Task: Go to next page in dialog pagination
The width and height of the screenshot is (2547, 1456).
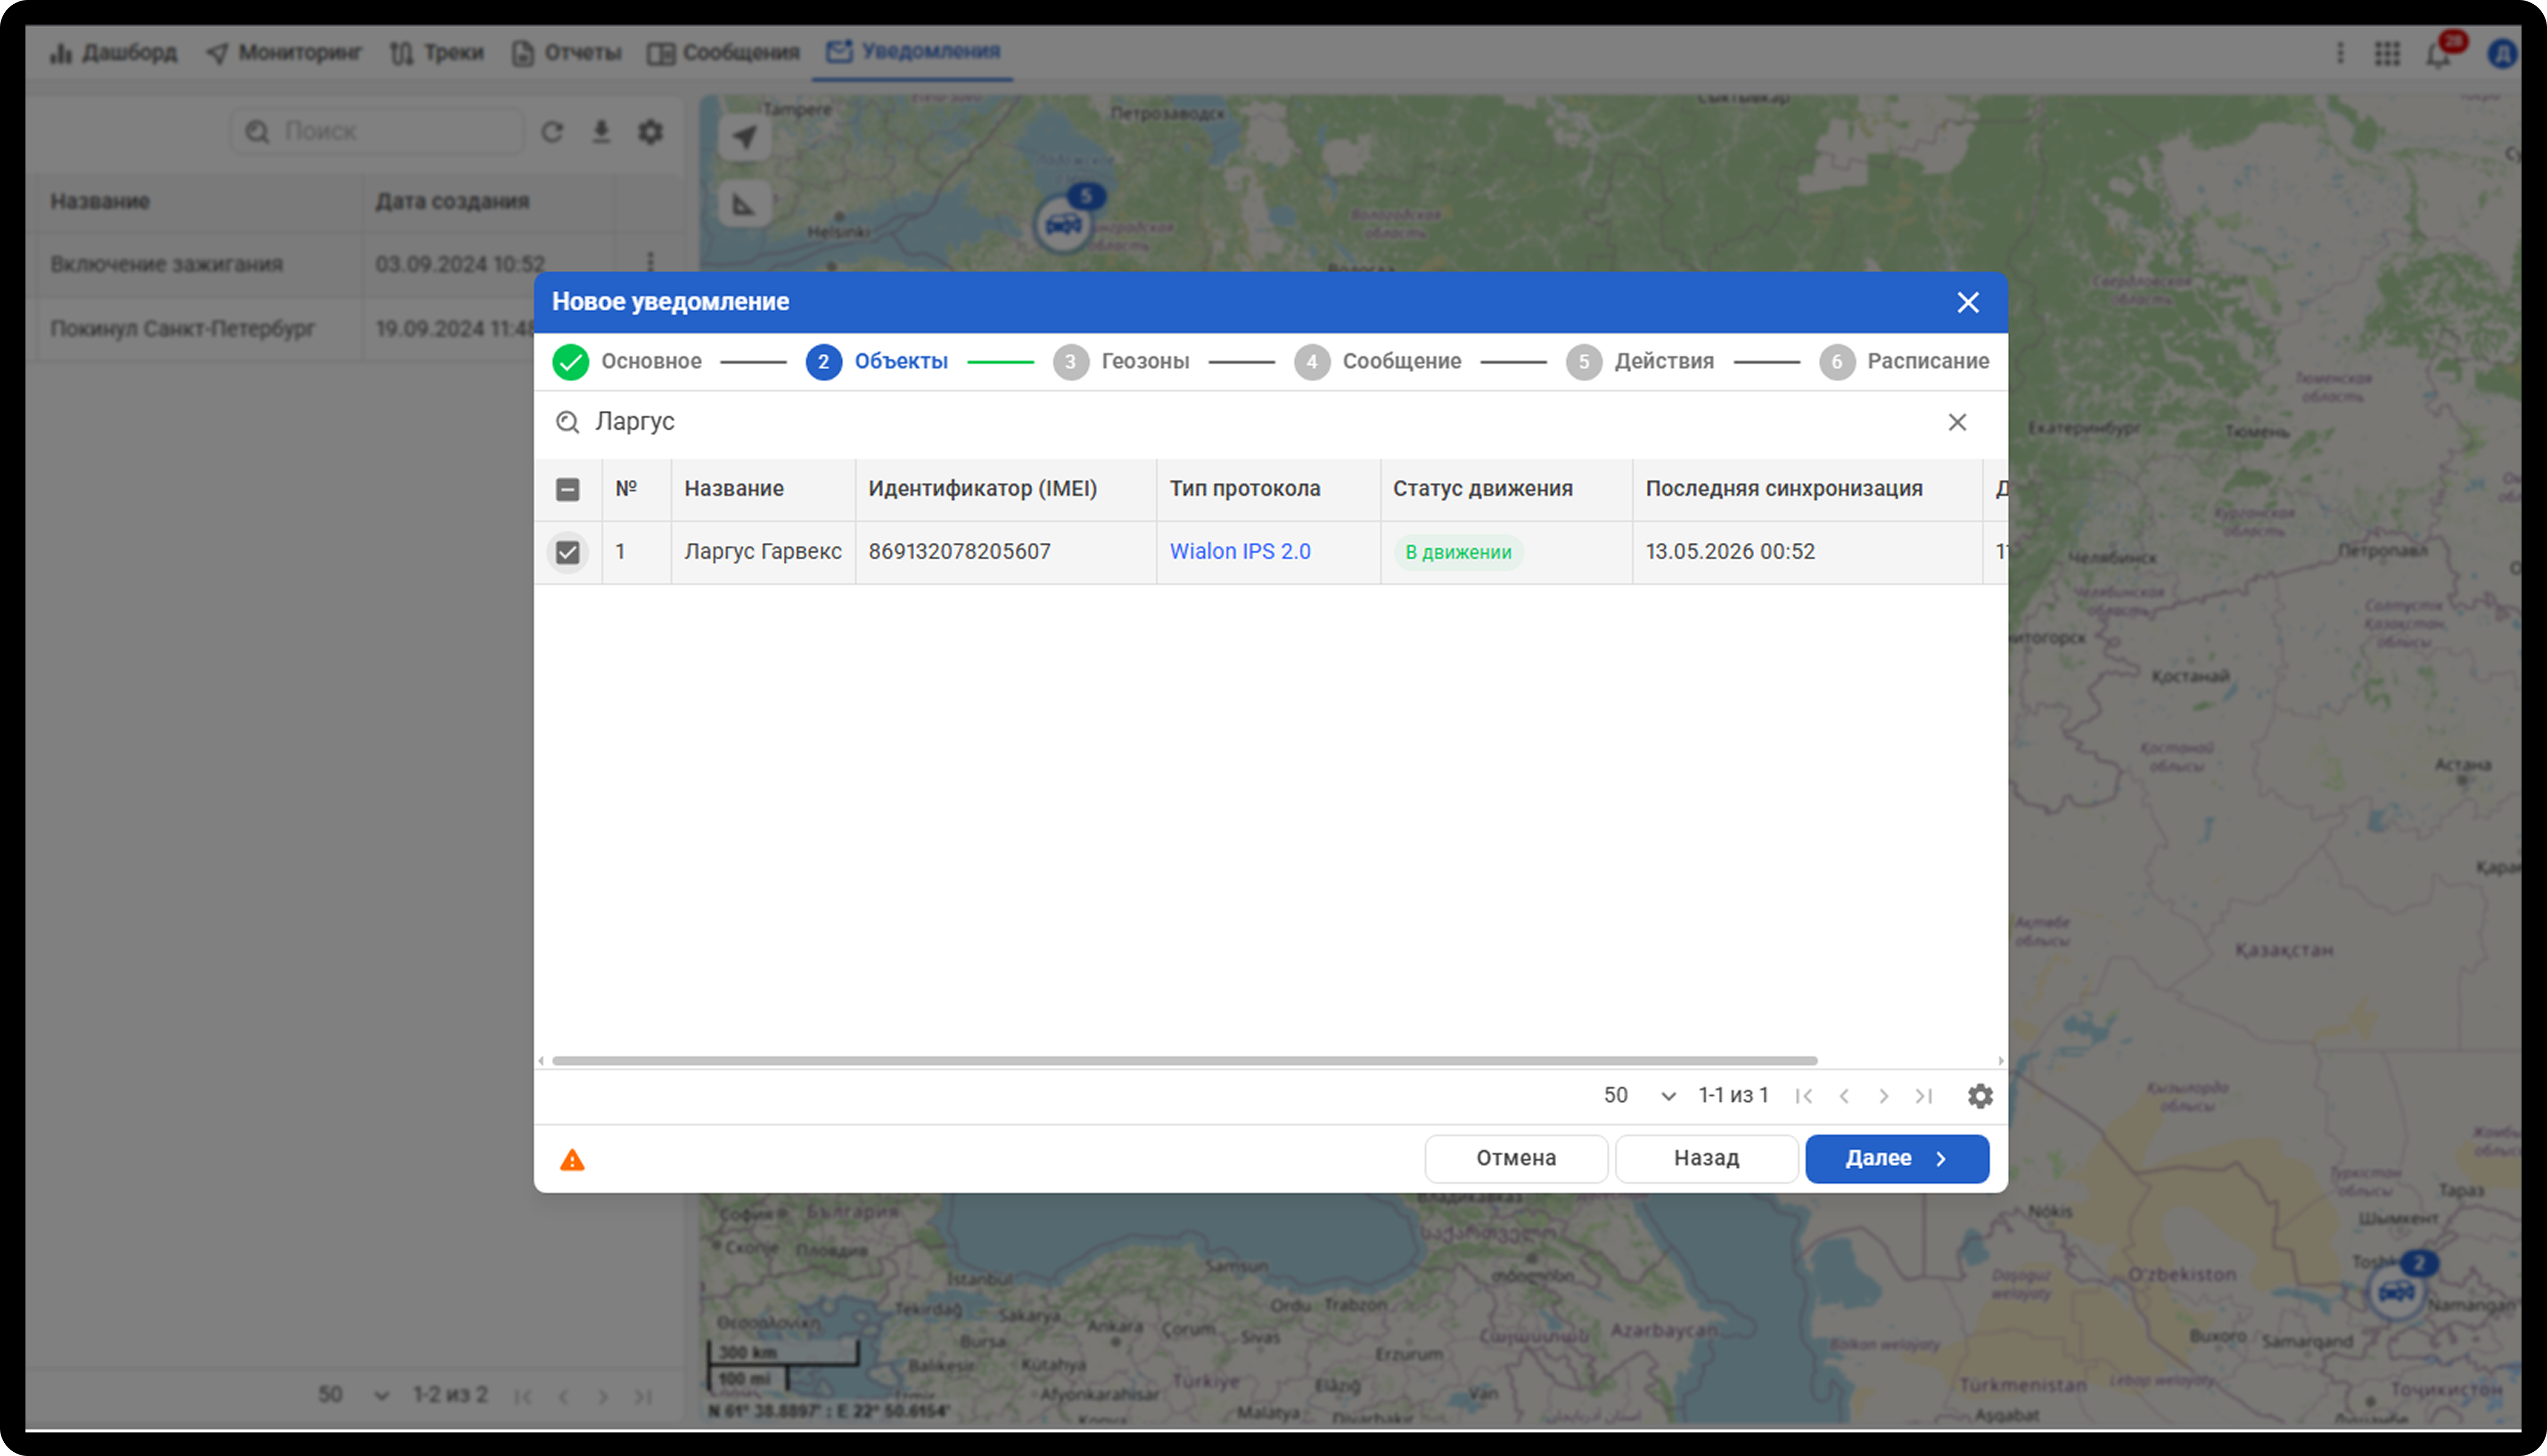Action: click(1884, 1096)
